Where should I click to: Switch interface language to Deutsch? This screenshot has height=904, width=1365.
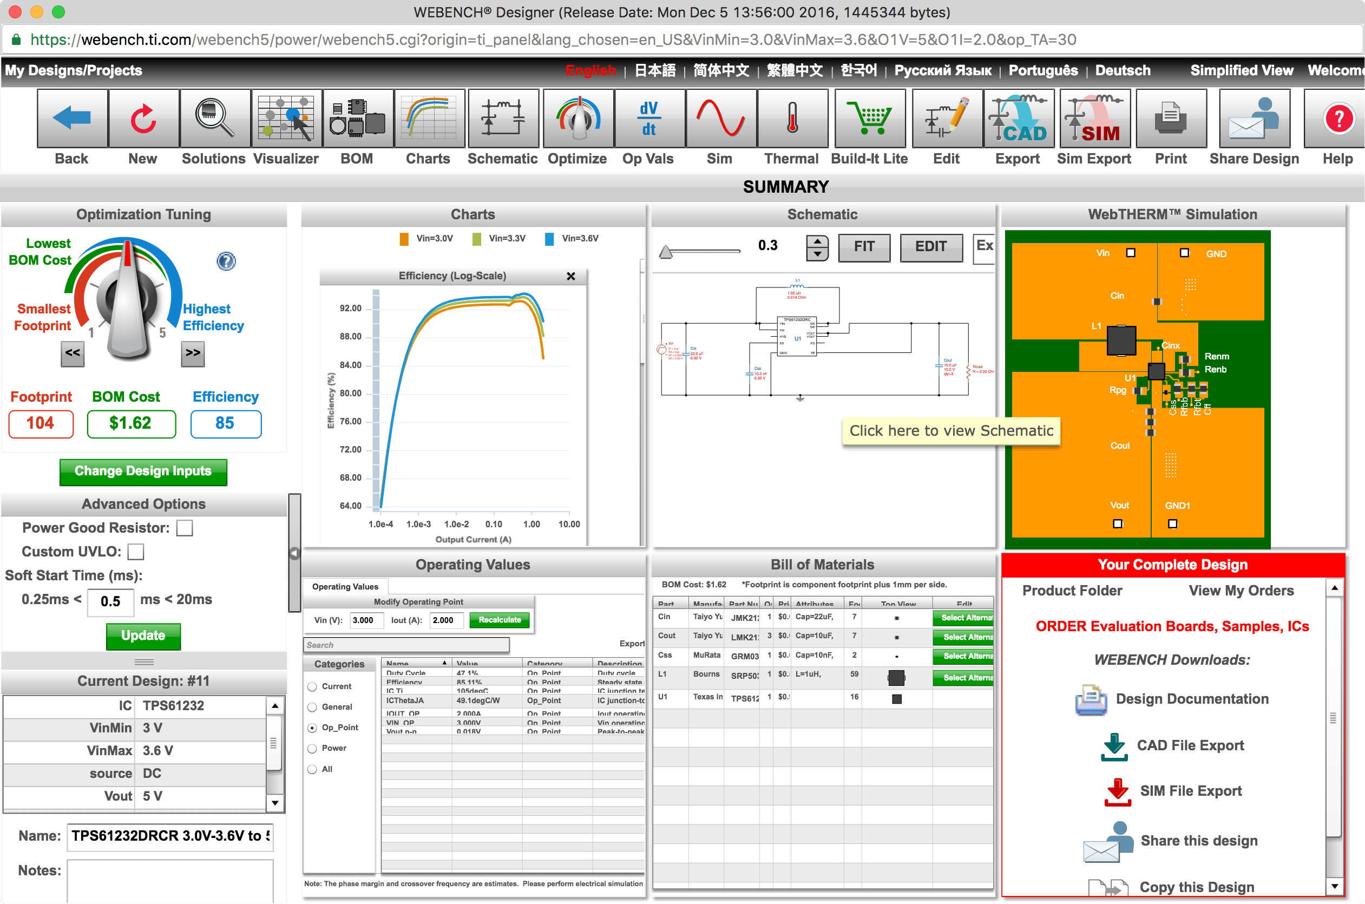1122,70
